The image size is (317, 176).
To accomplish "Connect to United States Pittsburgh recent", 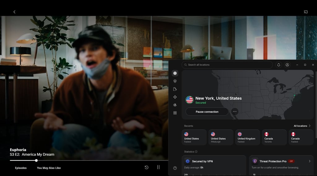I will [x=221, y=137].
